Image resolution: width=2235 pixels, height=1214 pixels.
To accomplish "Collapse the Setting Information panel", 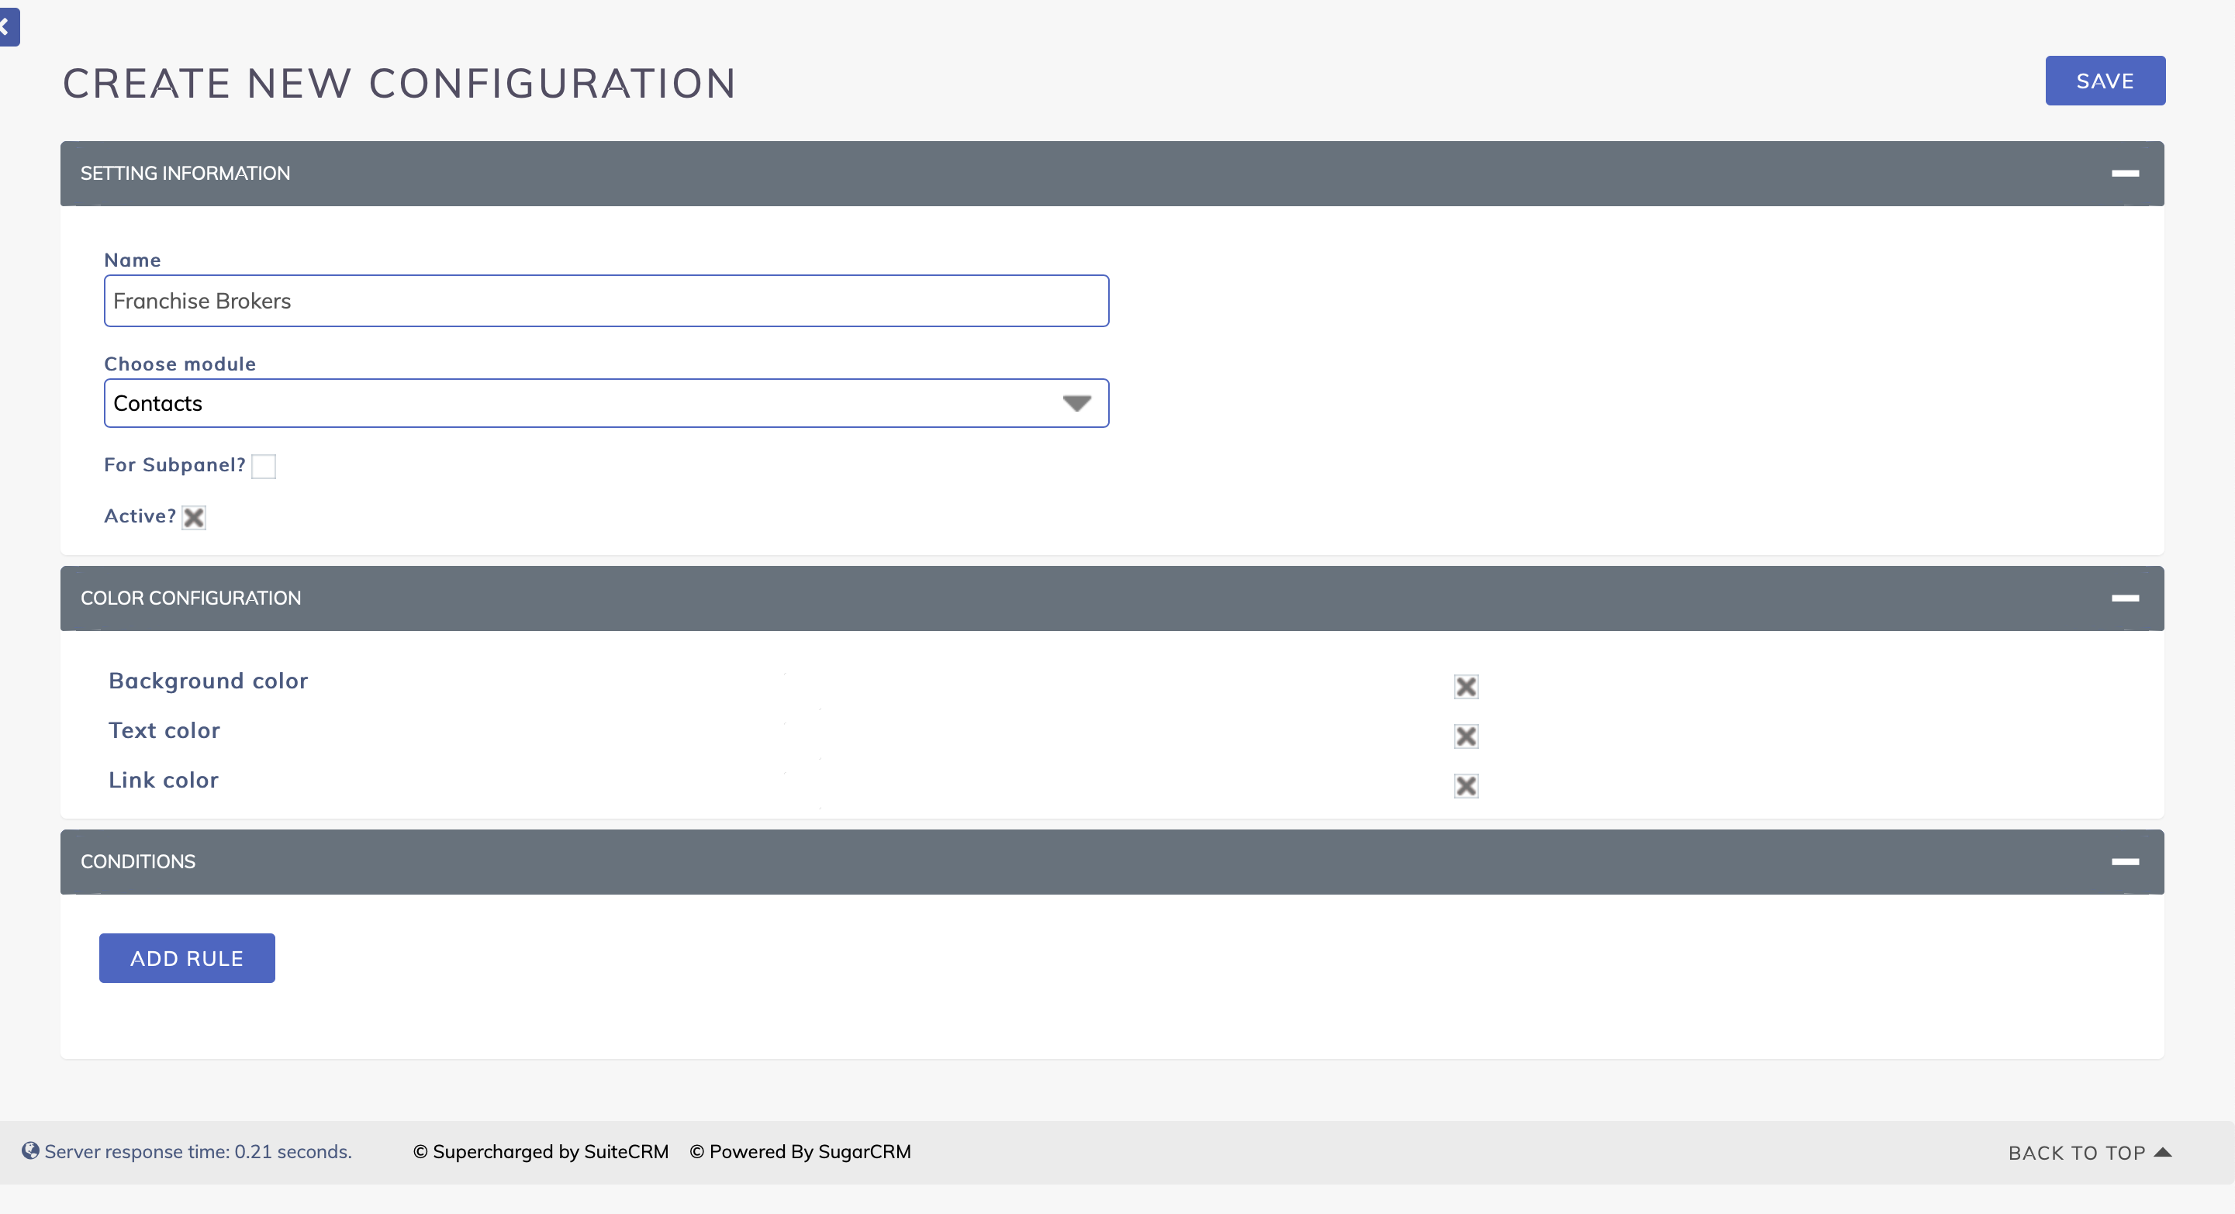I will pos(2125,174).
